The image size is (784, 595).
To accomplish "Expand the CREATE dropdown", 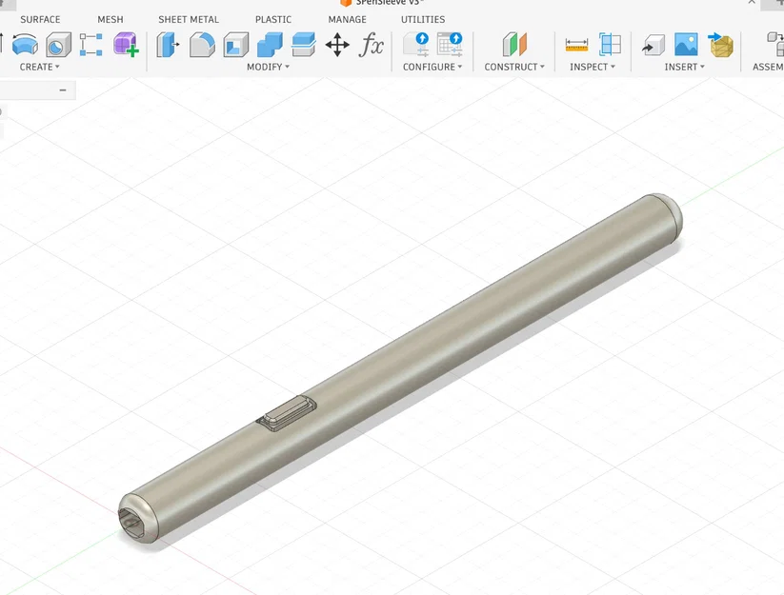I will point(40,67).
